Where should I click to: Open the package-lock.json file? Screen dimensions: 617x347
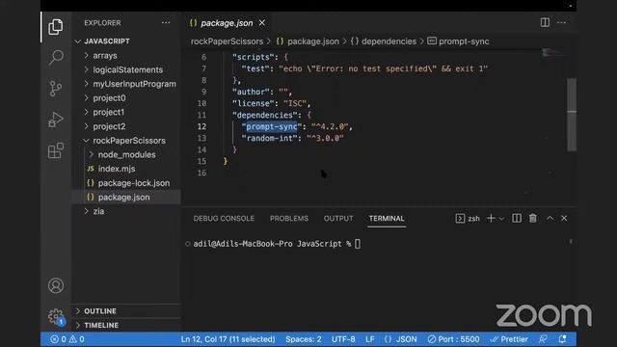point(126,183)
